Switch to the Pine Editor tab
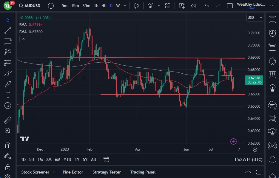This screenshot has width=279, height=178. 73,172
